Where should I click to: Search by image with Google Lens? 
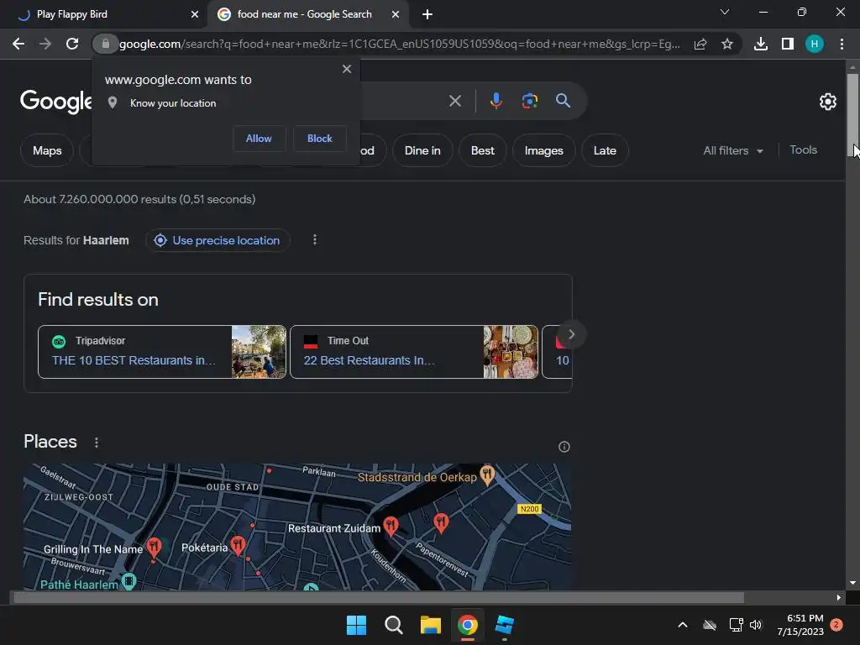[x=529, y=101]
